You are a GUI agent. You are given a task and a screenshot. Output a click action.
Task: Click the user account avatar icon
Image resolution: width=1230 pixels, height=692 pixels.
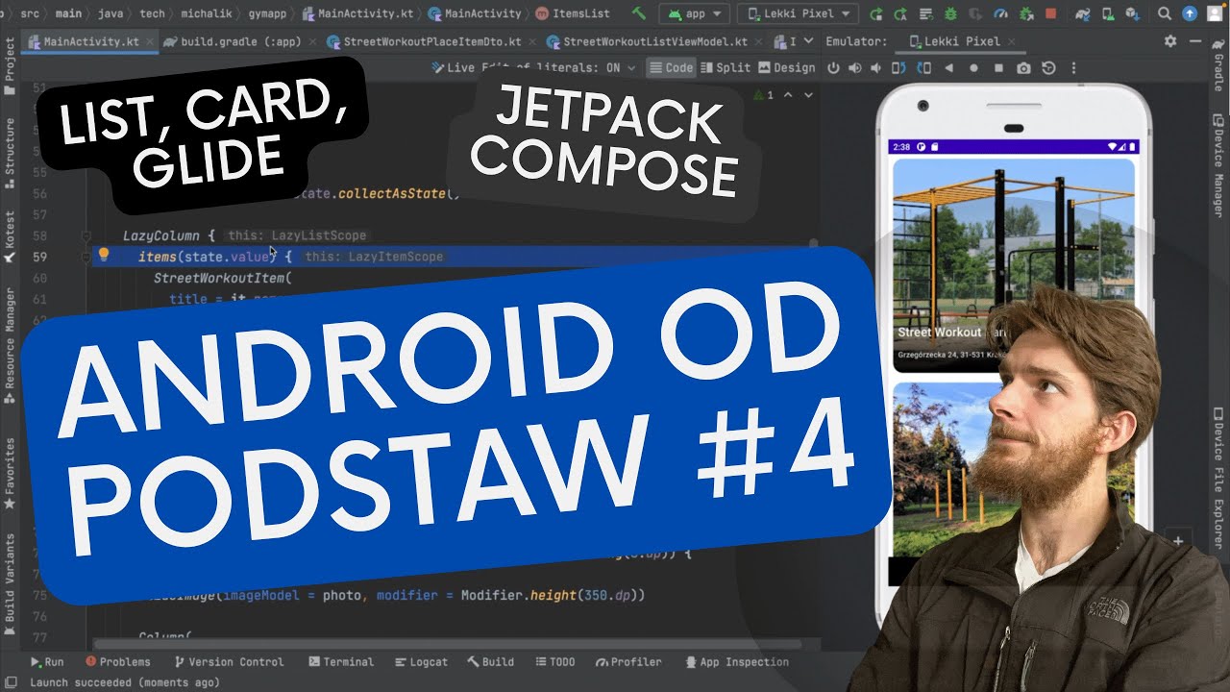pyautogui.click(x=1215, y=13)
